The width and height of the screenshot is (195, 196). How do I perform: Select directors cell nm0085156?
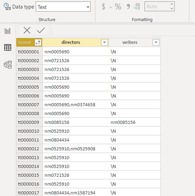tap(75, 122)
